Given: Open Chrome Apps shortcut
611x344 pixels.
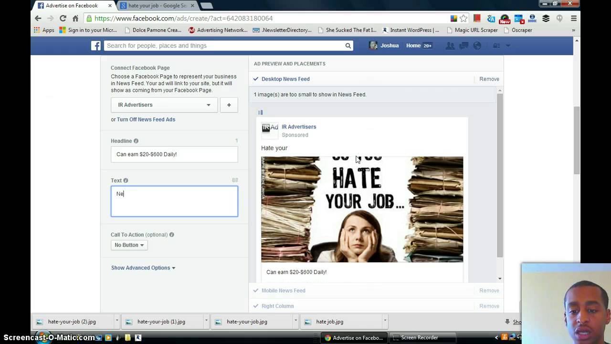Looking at the screenshot, I should (44, 30).
